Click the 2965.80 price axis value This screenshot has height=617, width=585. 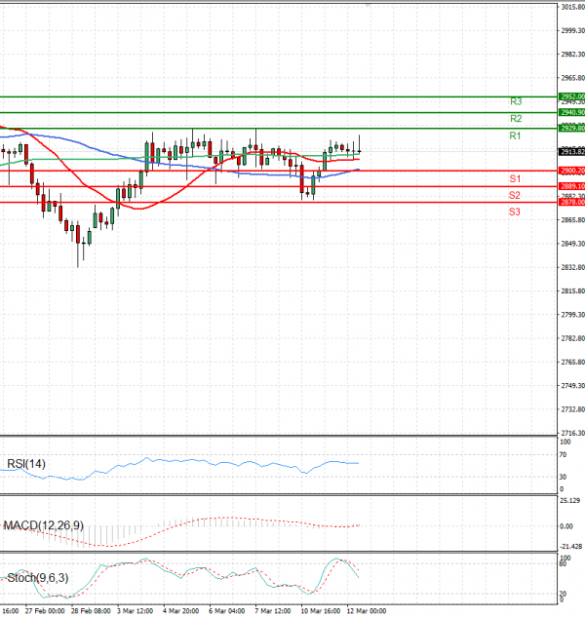point(572,78)
